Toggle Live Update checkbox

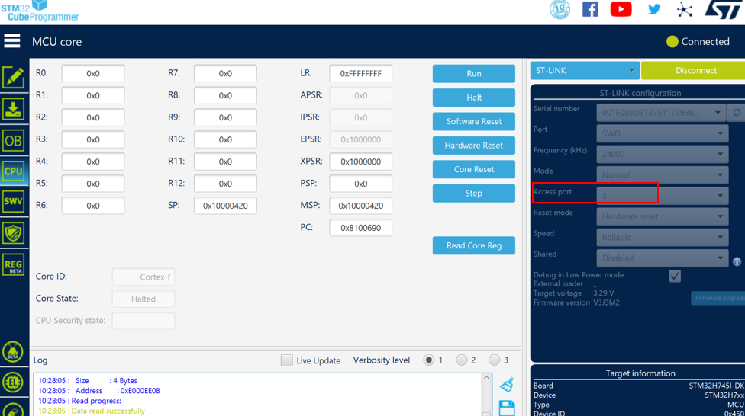tap(286, 360)
